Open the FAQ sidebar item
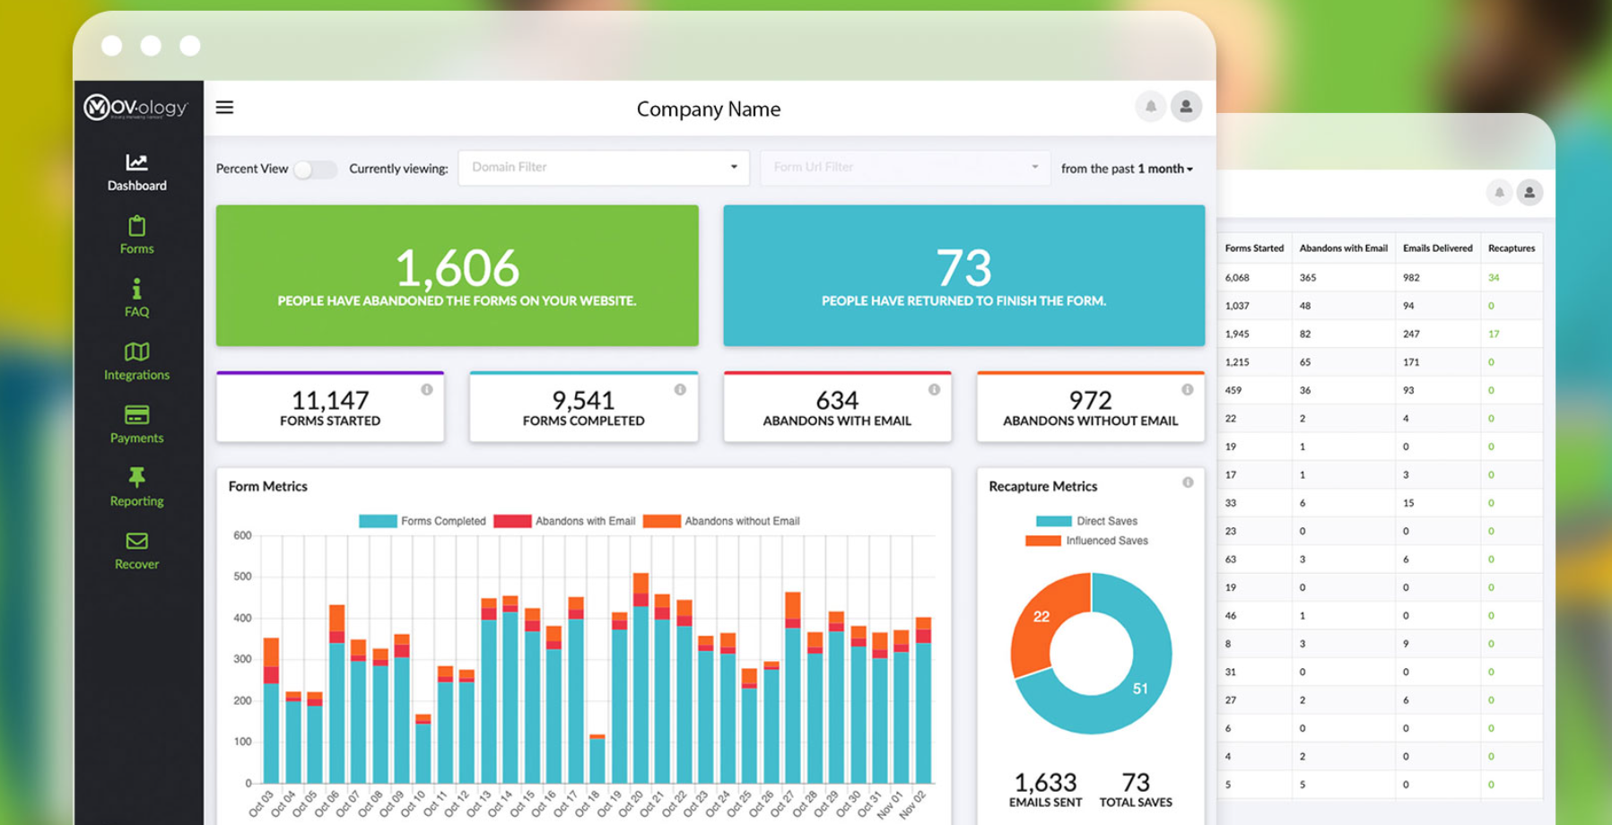The width and height of the screenshot is (1612, 825). 136,299
